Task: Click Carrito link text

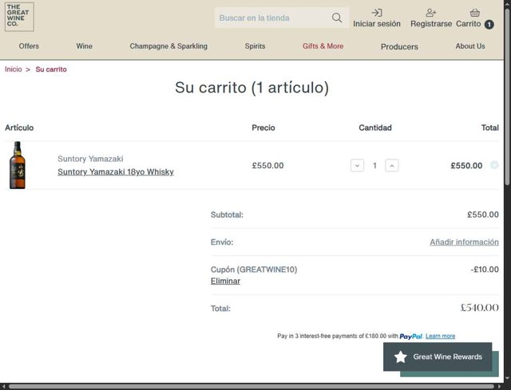Action: [x=469, y=24]
